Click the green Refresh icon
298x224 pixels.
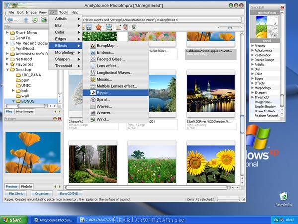pyautogui.click(x=35, y=19)
